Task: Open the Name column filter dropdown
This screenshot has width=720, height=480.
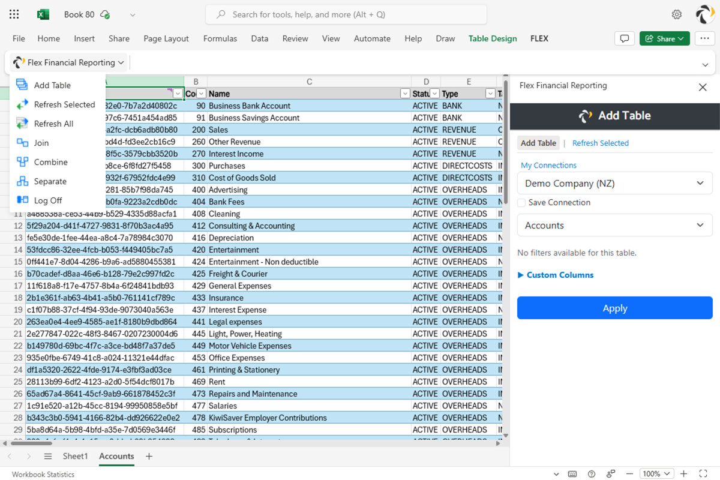Action: [405, 94]
